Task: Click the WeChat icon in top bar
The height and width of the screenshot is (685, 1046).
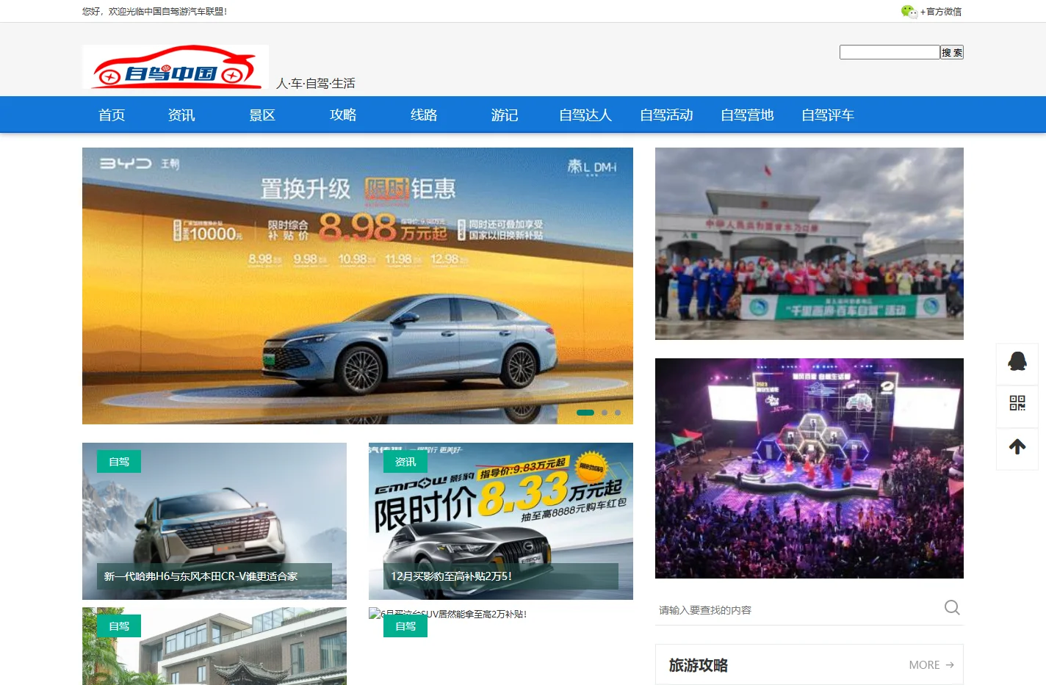Action: (x=909, y=11)
